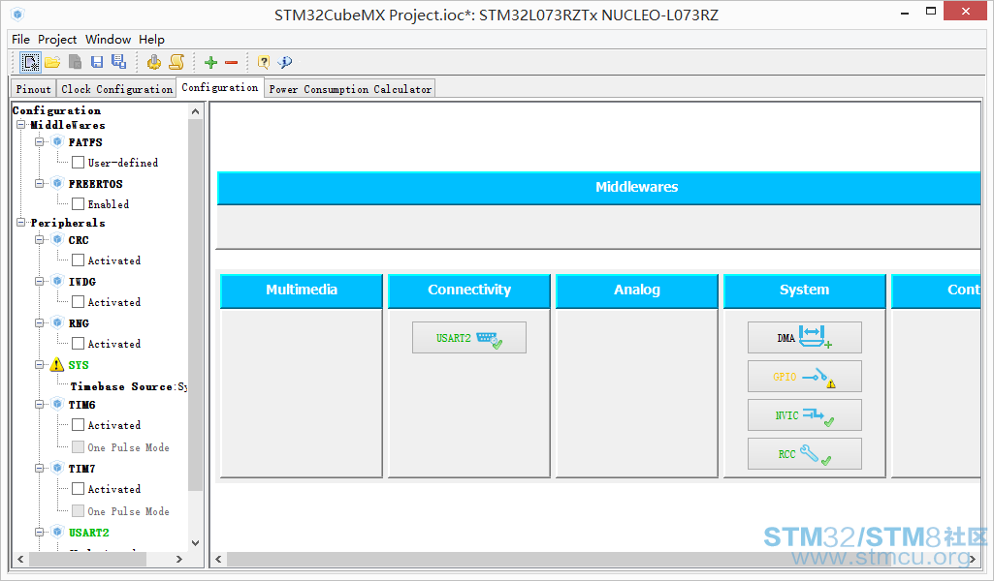
Task: Enable the FREERTOS Enabled checkbox
Action: pos(78,203)
